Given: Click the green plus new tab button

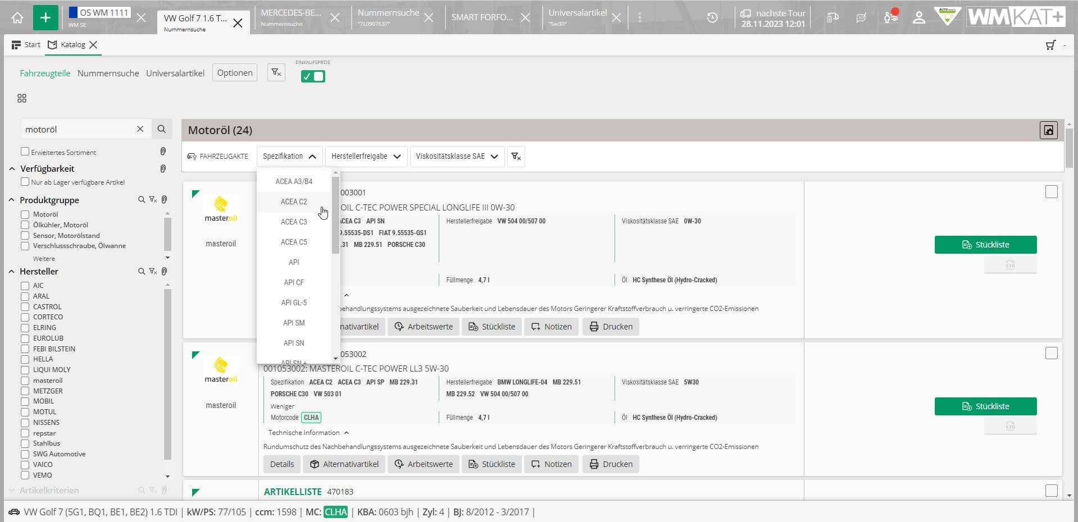Looking at the screenshot, I should 46,17.
